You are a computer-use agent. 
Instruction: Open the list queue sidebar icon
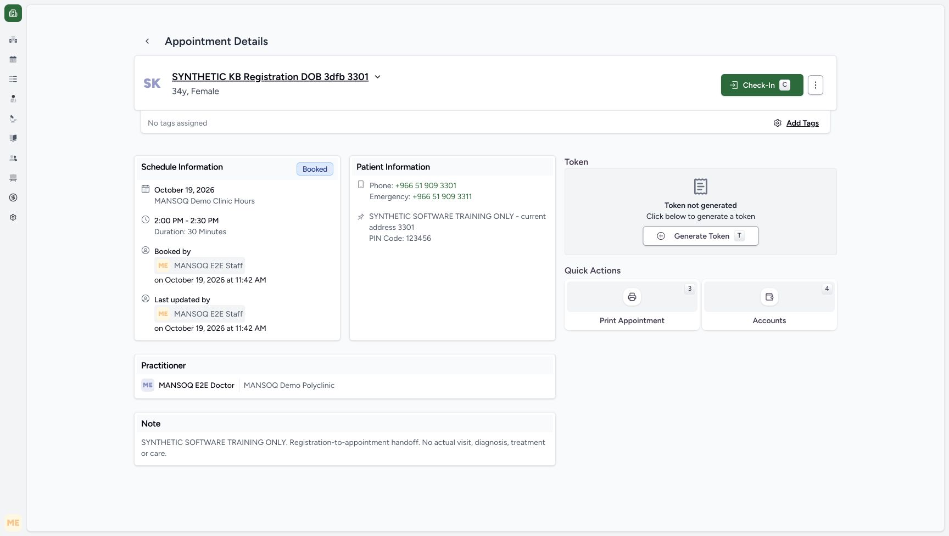click(x=13, y=79)
